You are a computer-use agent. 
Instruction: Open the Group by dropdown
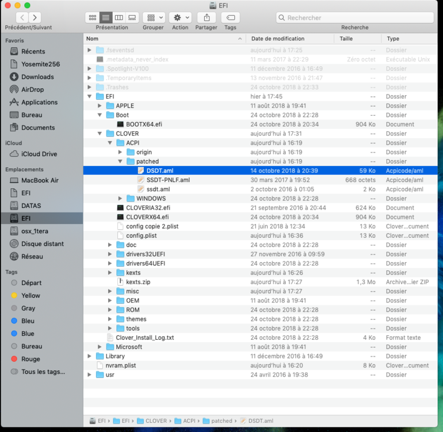click(153, 18)
